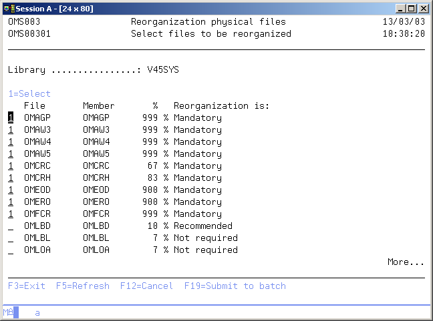Select the option field beside OMCRC
Image resolution: width=433 pixels, height=321 pixels.
[11, 166]
